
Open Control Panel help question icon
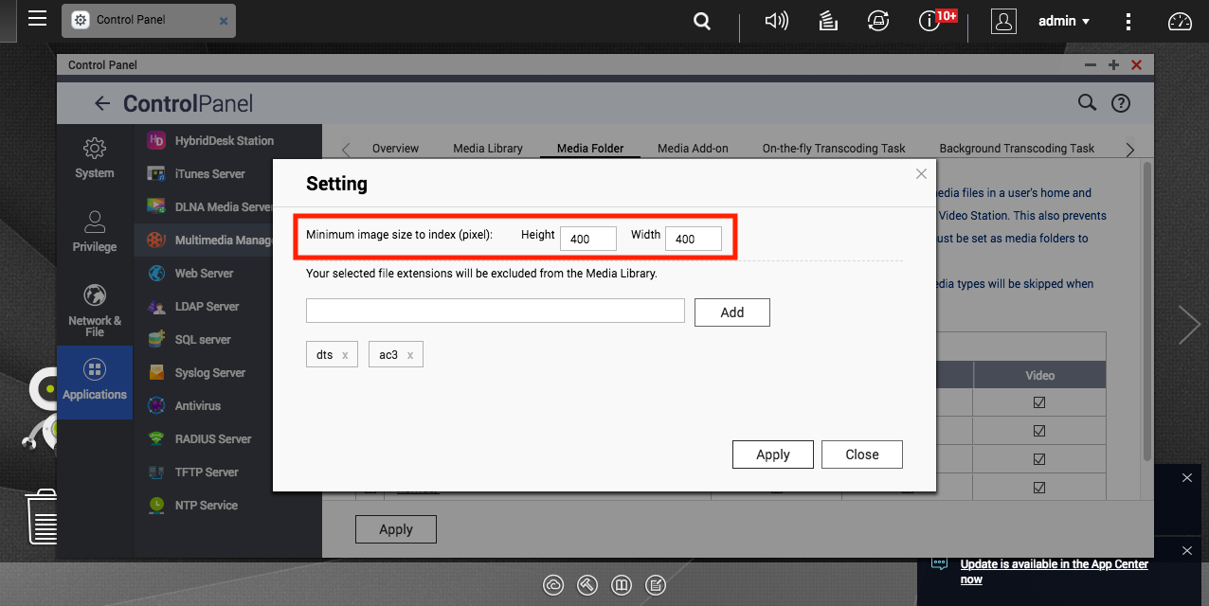1121,103
